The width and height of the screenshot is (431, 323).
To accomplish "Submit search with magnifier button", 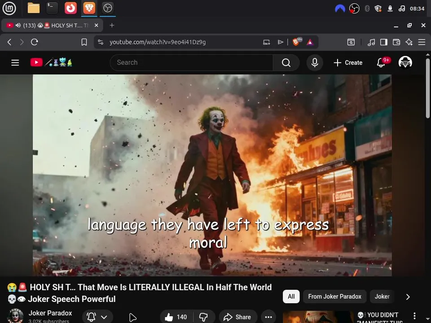I will 286,63.
